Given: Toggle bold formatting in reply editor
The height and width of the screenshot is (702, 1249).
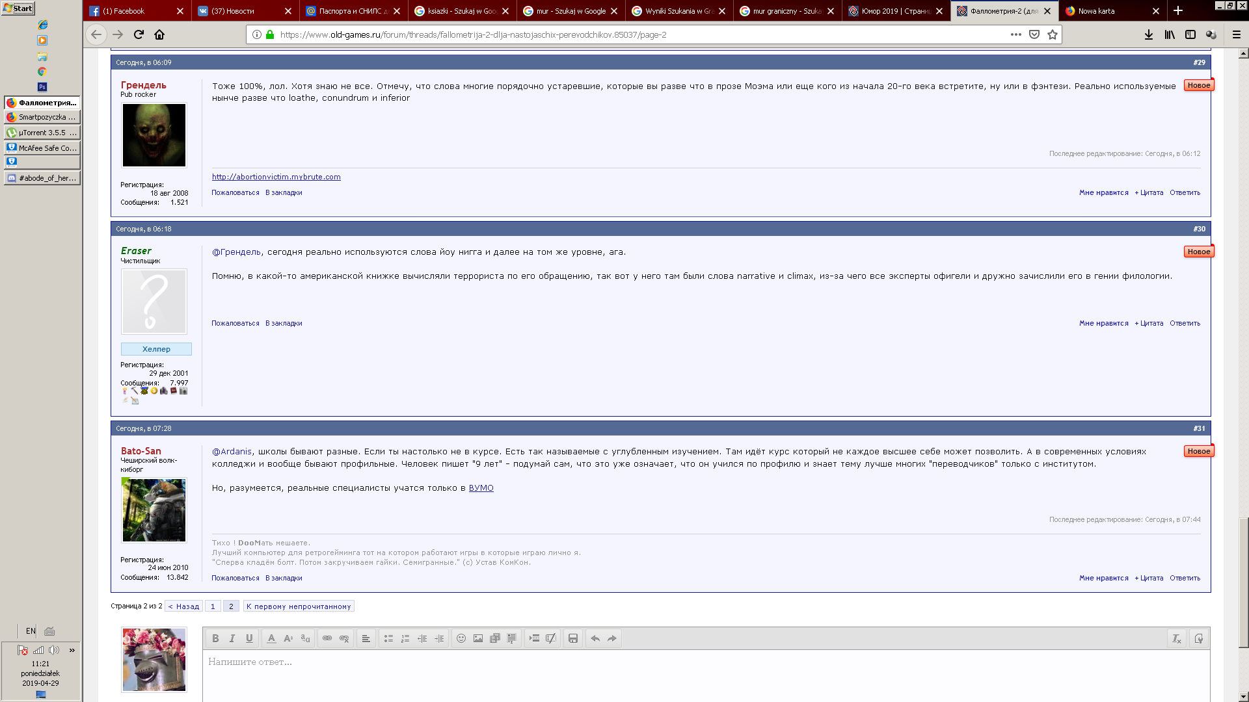Looking at the screenshot, I should 215,638.
